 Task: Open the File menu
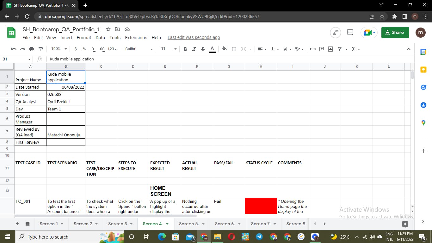coord(26,38)
